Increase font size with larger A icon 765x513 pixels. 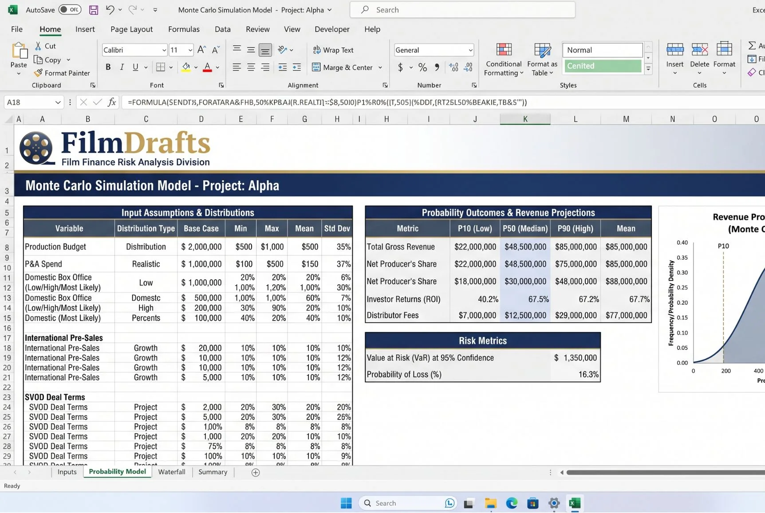[201, 50]
